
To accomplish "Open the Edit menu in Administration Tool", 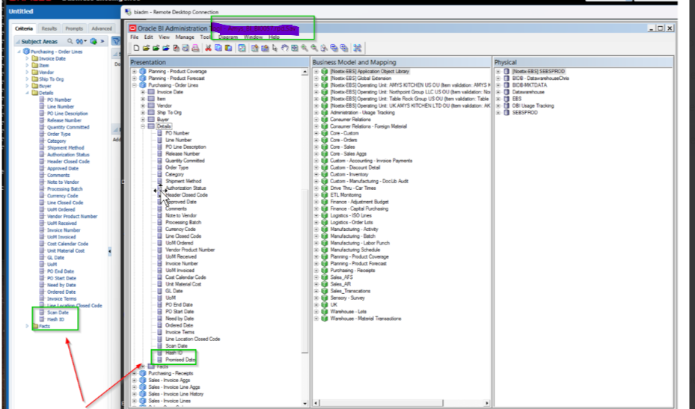I will 148,37.
